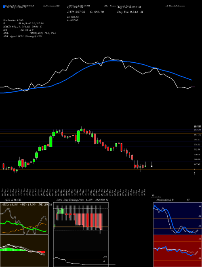
Task: Click the 'Stochastics & R SI' panel title
Action: point(173,200)
